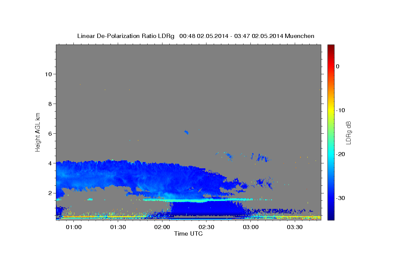Click the height label '10'

pyautogui.click(x=48, y=74)
